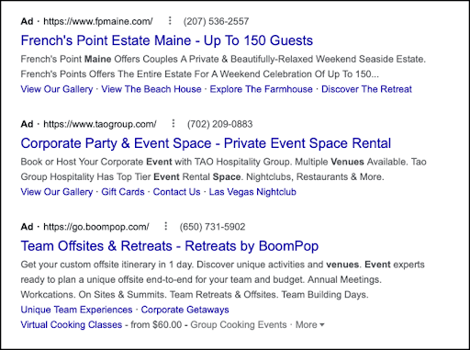Open French's Point Estate Maine headline
470x350 pixels.
pos(167,40)
